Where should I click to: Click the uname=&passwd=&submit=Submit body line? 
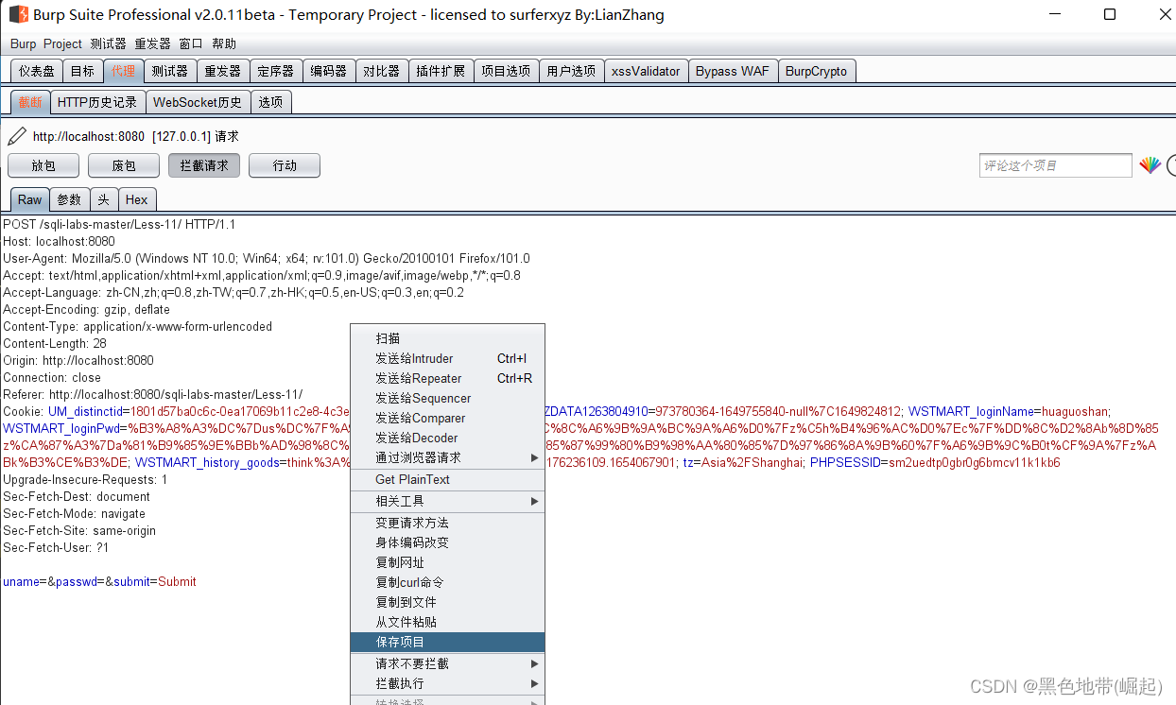click(x=99, y=581)
